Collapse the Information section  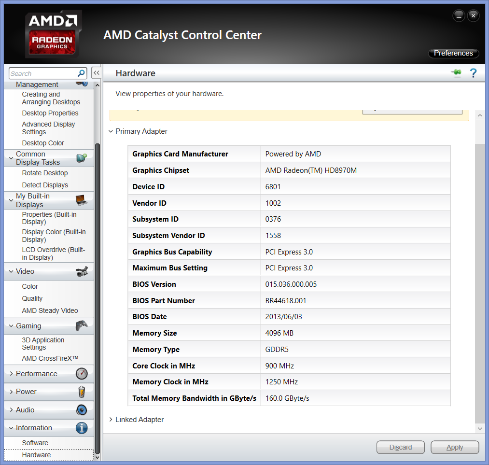pos(11,428)
